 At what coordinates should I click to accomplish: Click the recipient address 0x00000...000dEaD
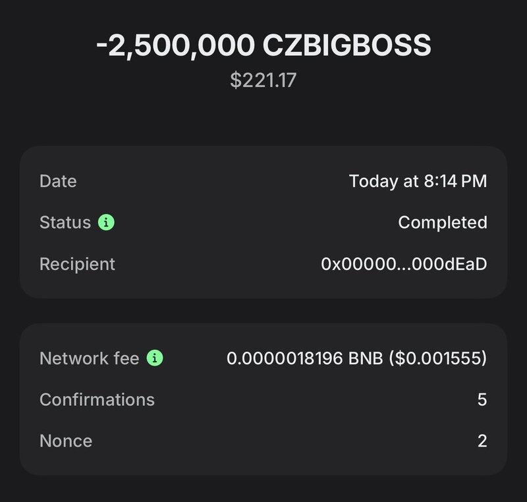point(404,264)
